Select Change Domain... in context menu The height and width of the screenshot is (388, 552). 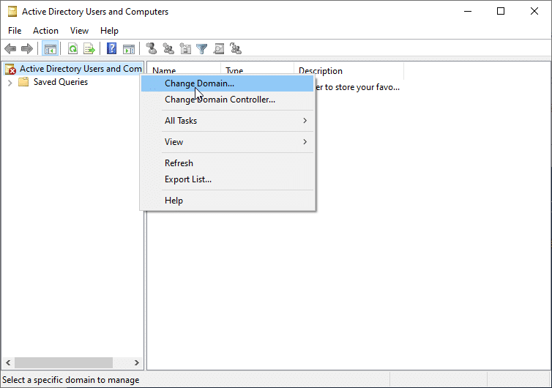tap(199, 83)
